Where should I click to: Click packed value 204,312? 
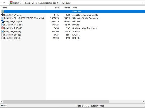pos(67,18)
